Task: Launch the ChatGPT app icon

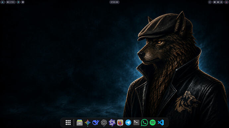Action: pos(104,122)
